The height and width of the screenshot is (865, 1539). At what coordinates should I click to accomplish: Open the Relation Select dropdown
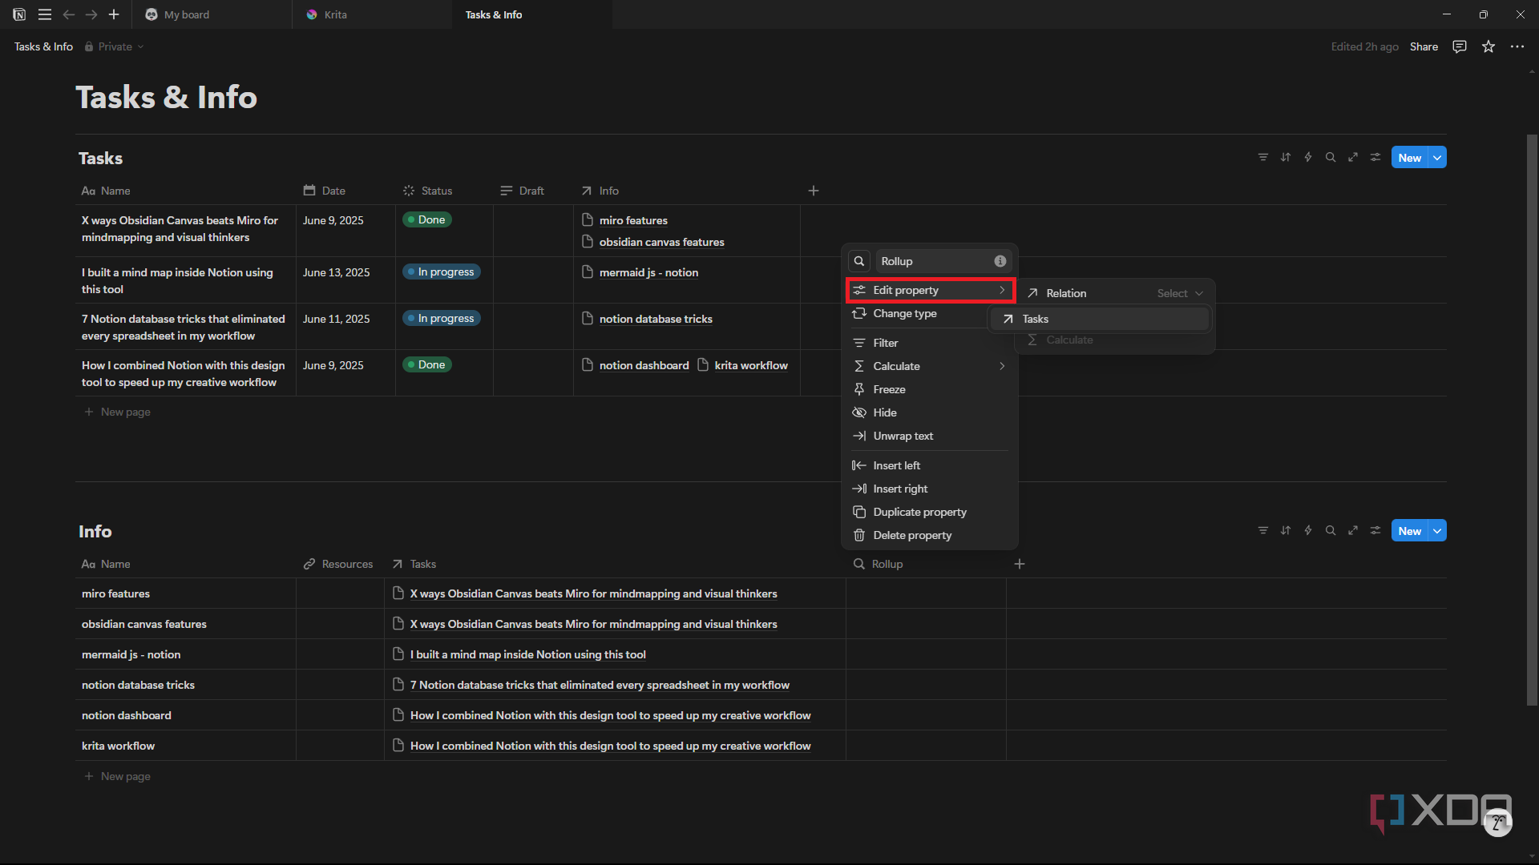1180,294
